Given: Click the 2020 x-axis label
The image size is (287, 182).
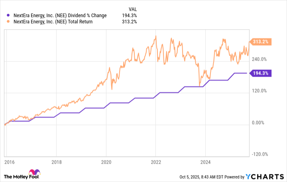Looking at the screenshot, I should (106, 163).
